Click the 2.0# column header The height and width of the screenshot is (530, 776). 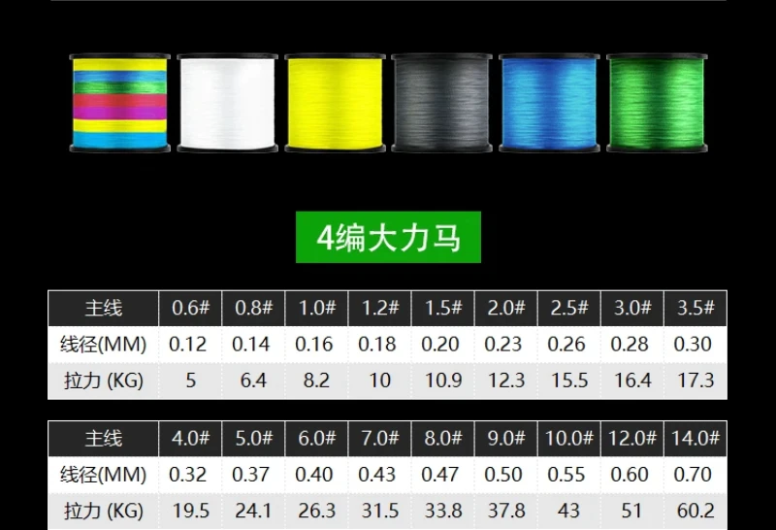(505, 308)
